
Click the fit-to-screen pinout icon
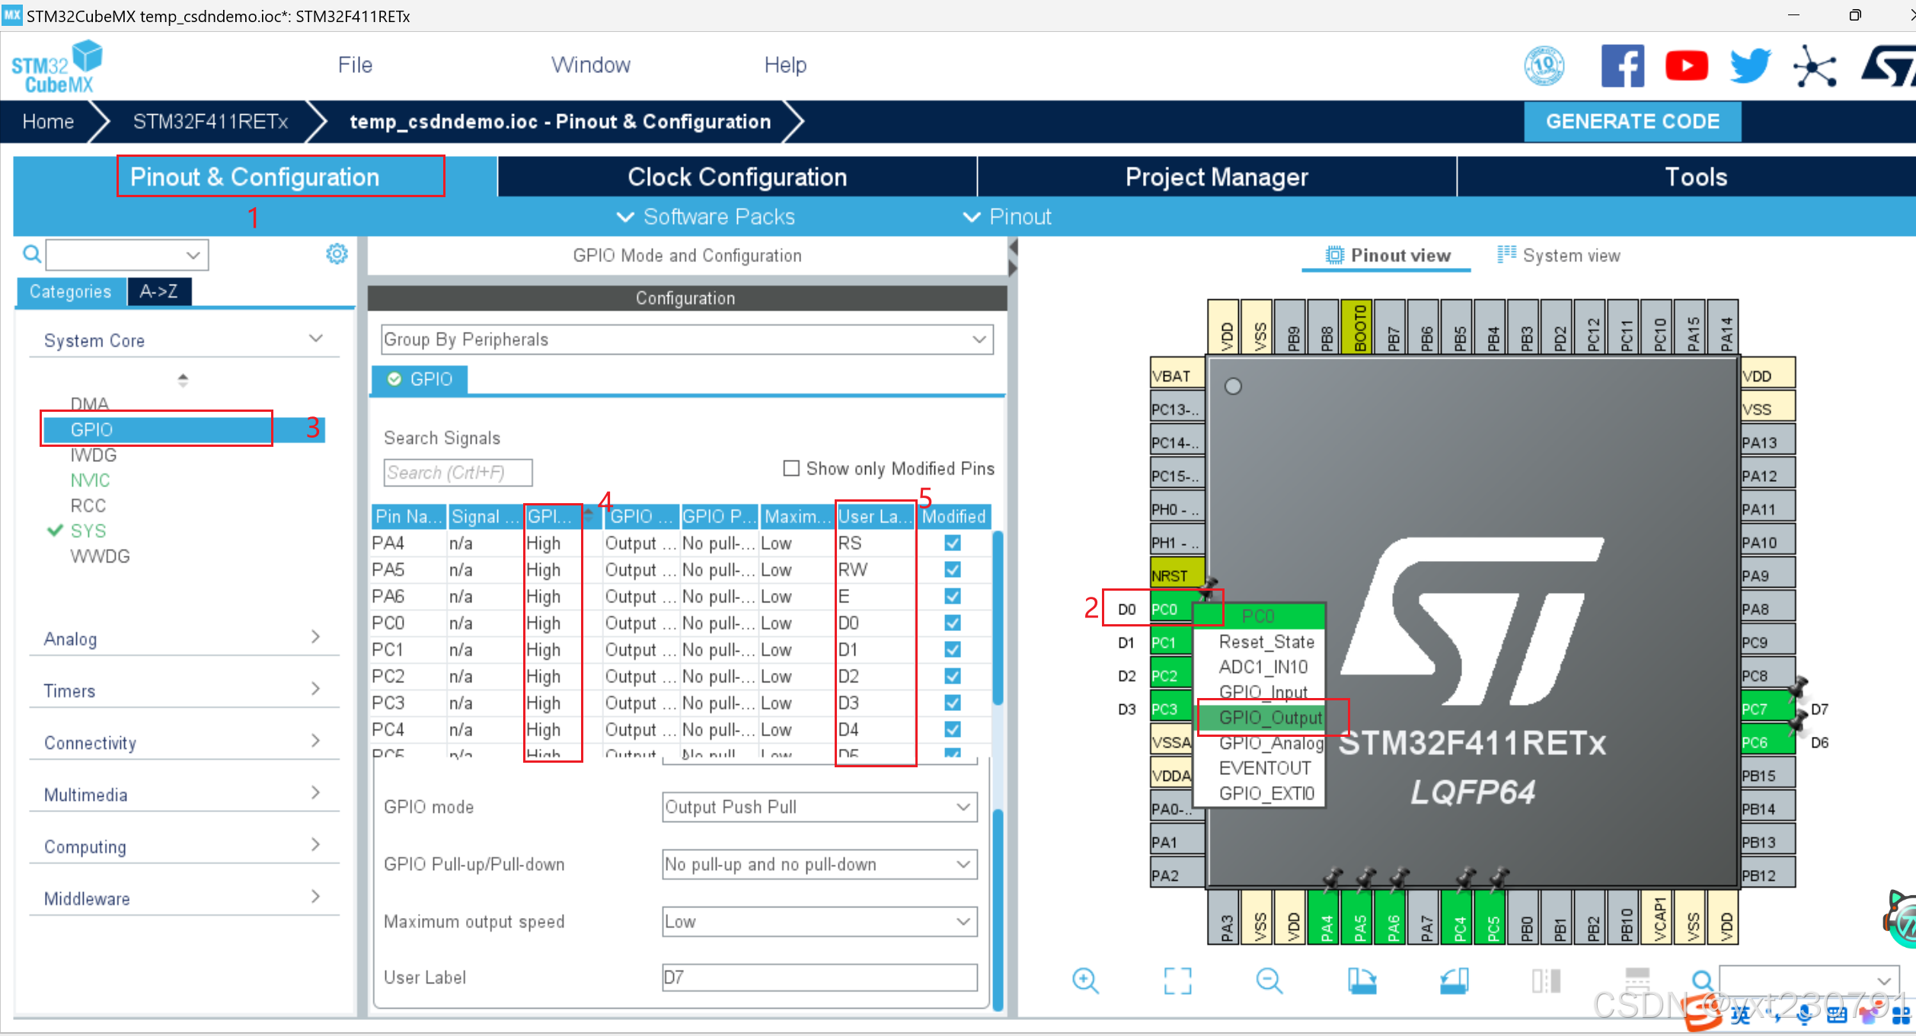1177,980
